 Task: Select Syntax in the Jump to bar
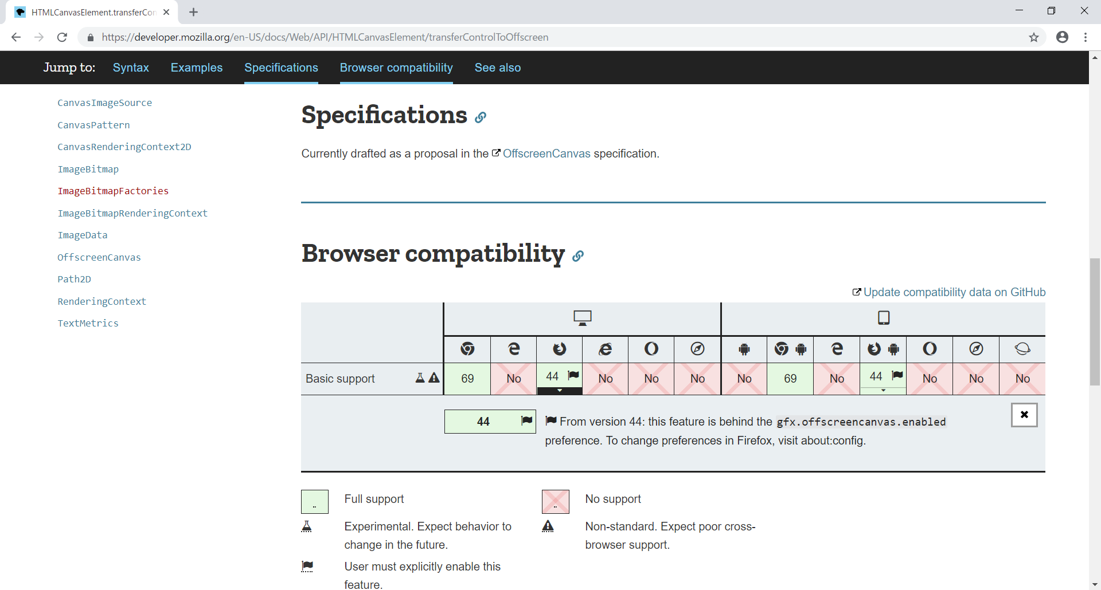(131, 68)
